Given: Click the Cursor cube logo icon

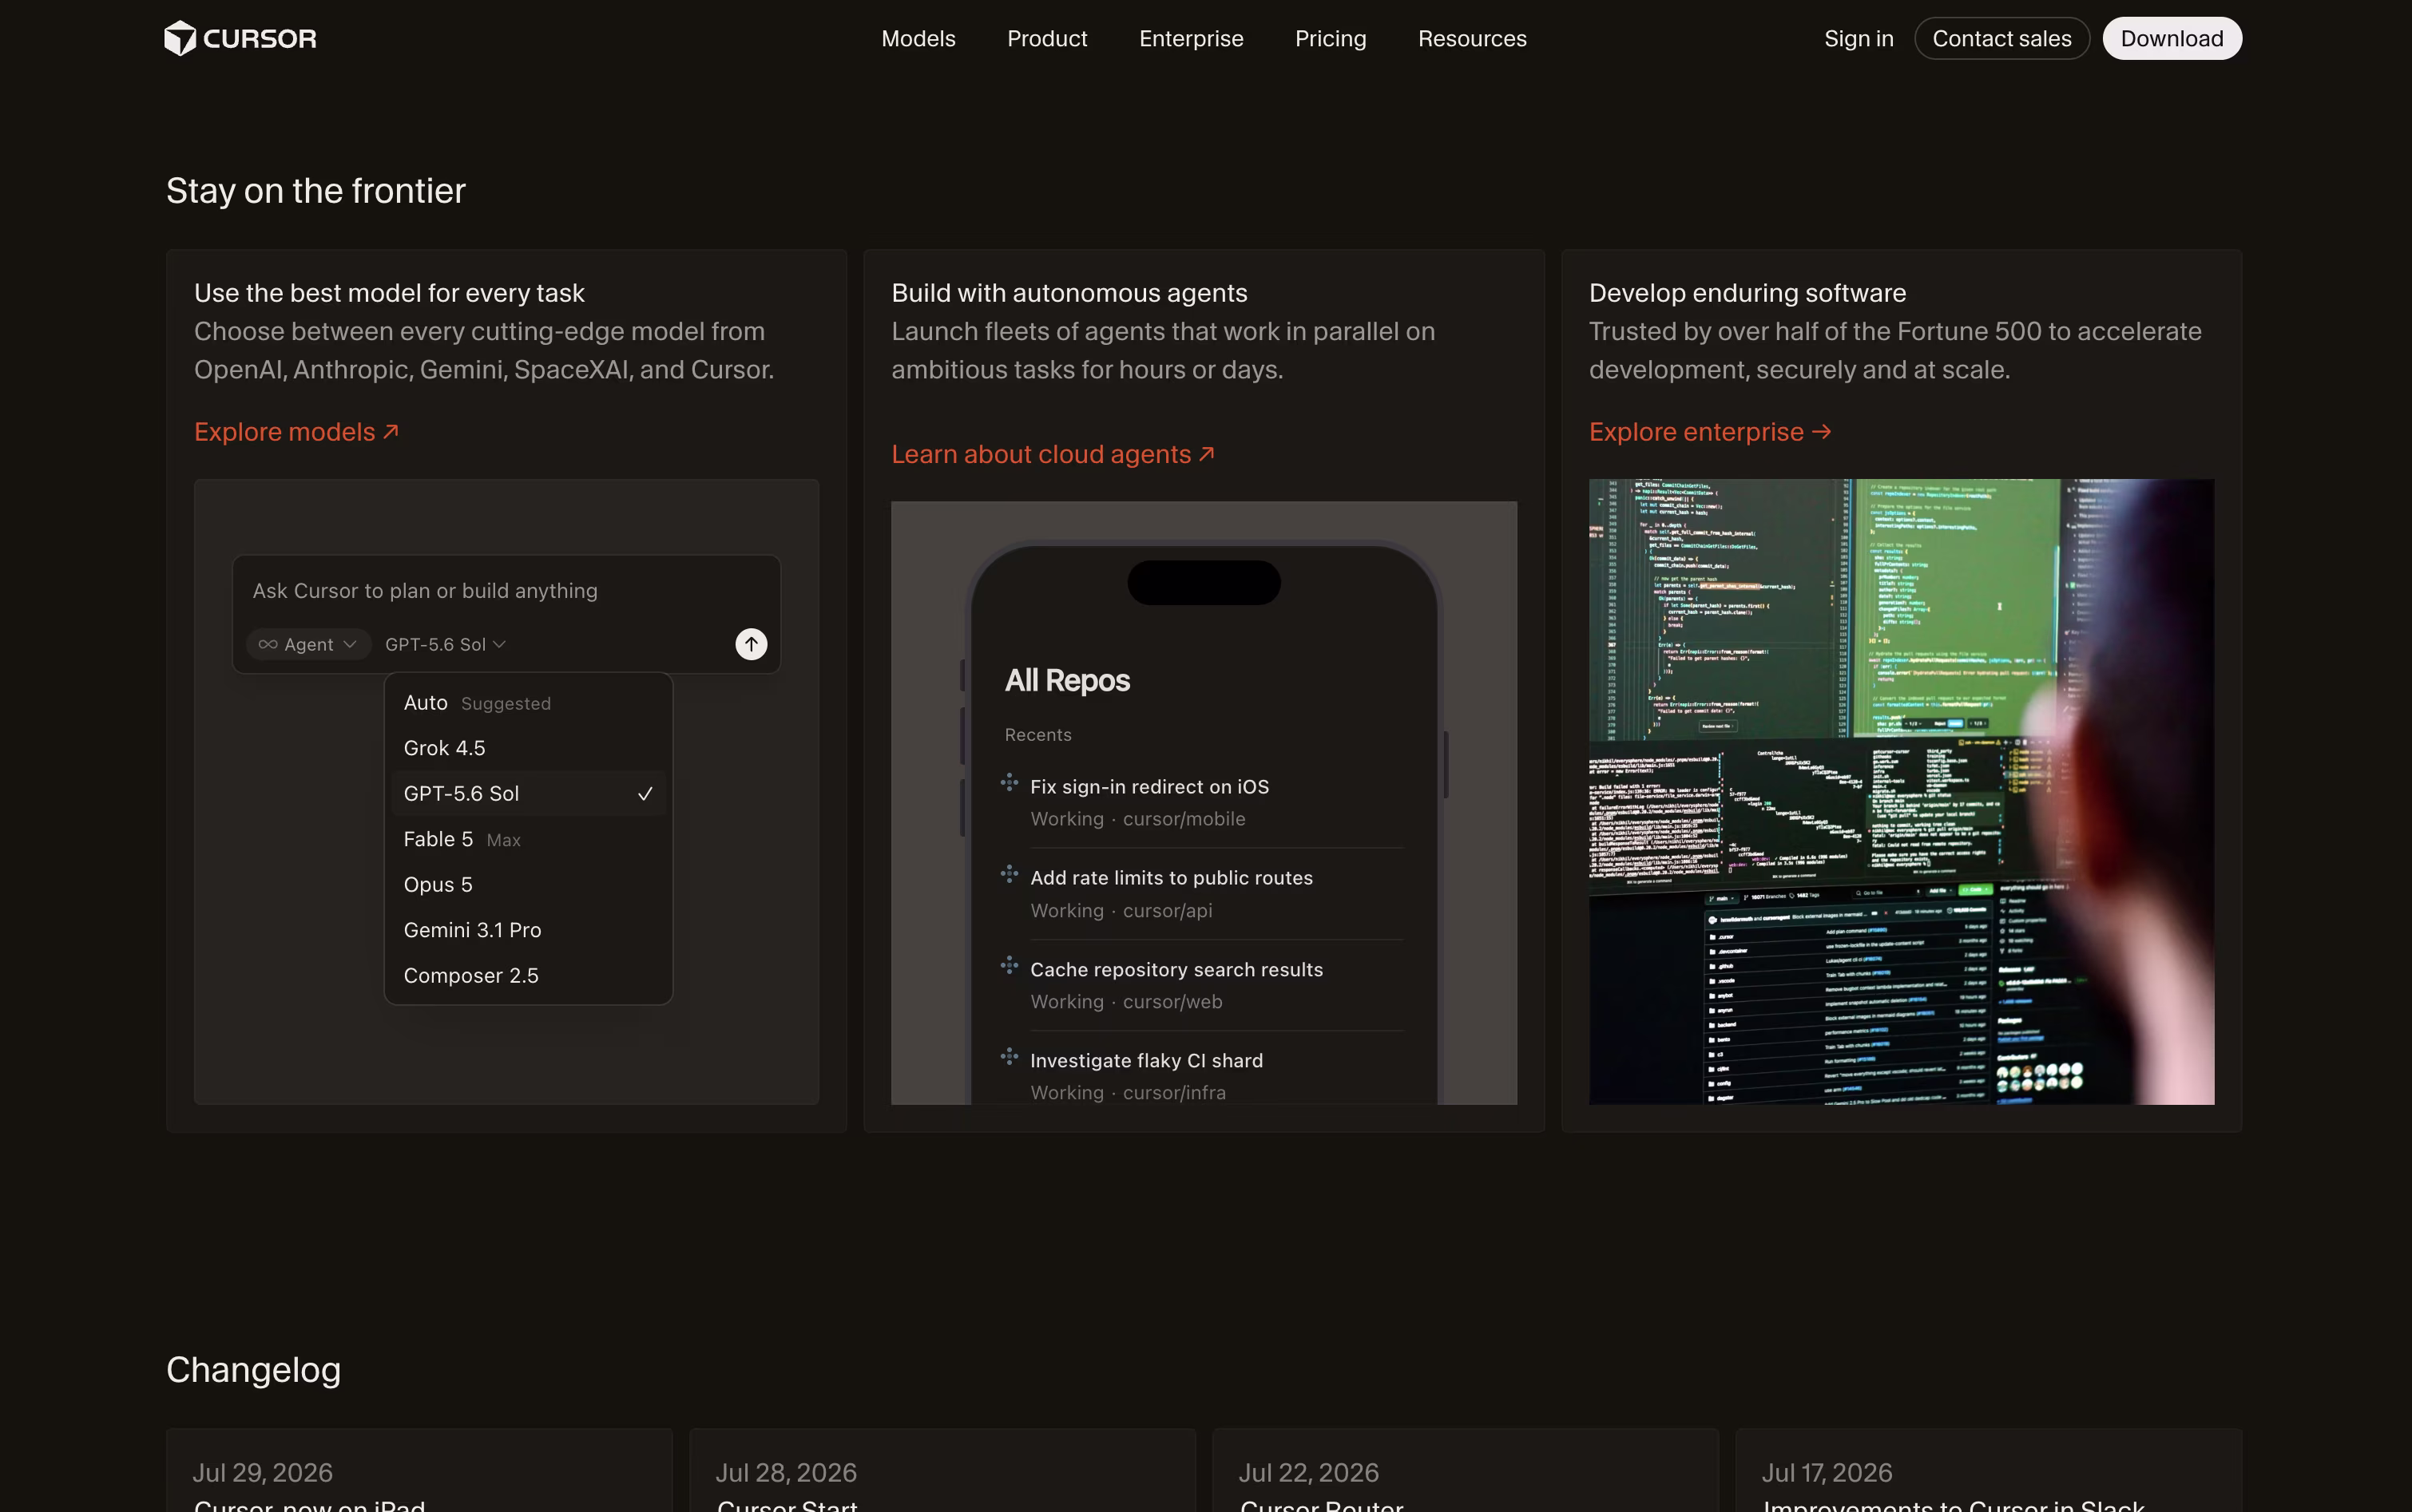Looking at the screenshot, I should coord(180,38).
